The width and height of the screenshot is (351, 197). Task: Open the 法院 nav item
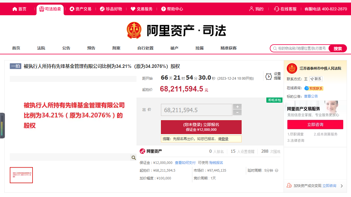41,48
